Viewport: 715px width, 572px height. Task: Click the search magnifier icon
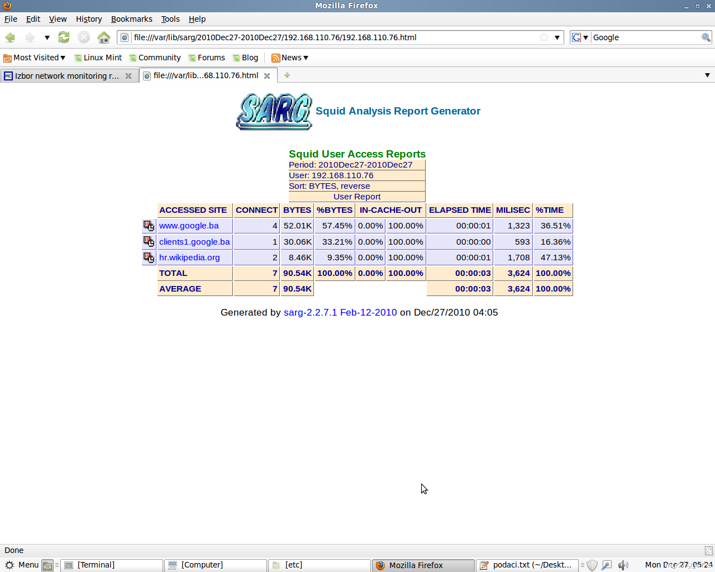coord(706,37)
